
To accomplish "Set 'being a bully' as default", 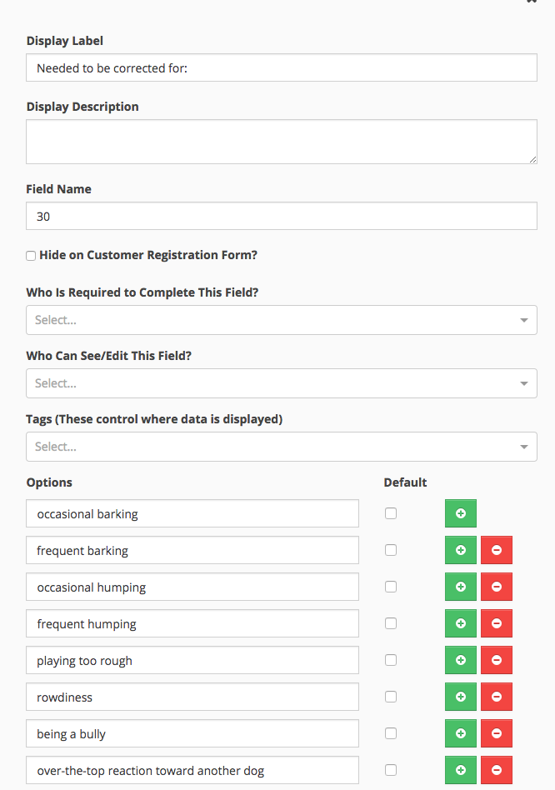I will (391, 733).
